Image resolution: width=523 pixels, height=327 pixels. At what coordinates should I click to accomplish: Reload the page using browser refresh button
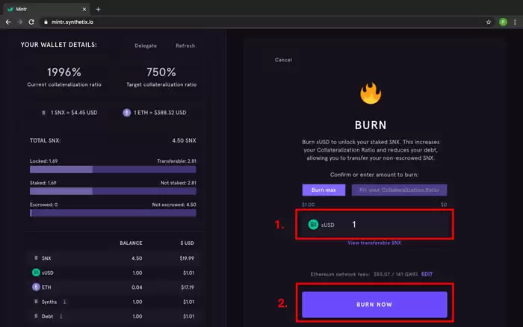pyautogui.click(x=31, y=22)
